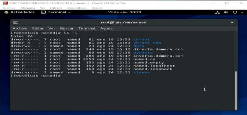247x115 pixels.
Task: Open the Buscar menu
Action: [67, 28]
